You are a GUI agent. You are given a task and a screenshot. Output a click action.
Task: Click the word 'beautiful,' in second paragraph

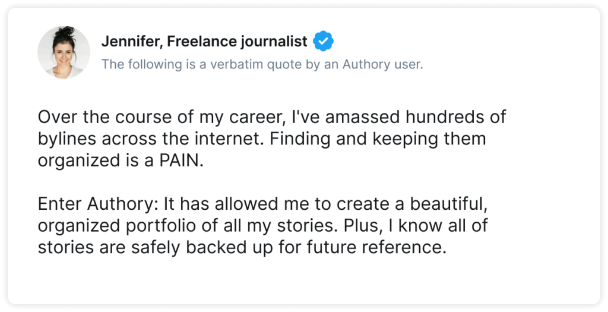449,204
